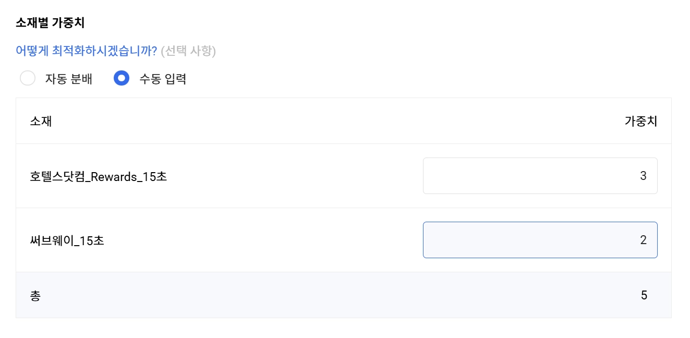Click the blank middle of the 총 row
Image resolution: width=690 pixels, height=338 pixels.
339,296
